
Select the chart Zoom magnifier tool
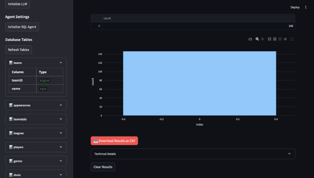coord(257,39)
